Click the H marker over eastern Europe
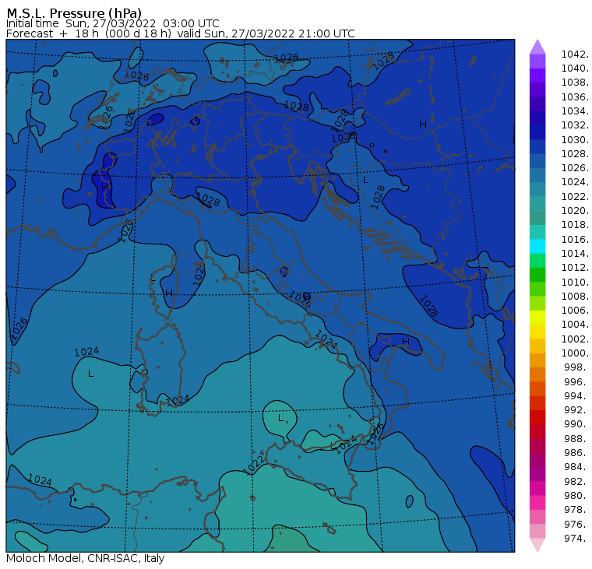Viewport: 592px width, 569px height. point(423,124)
